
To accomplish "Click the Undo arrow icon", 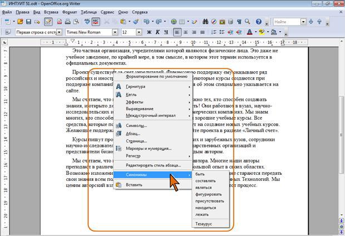I will pos(146,22).
